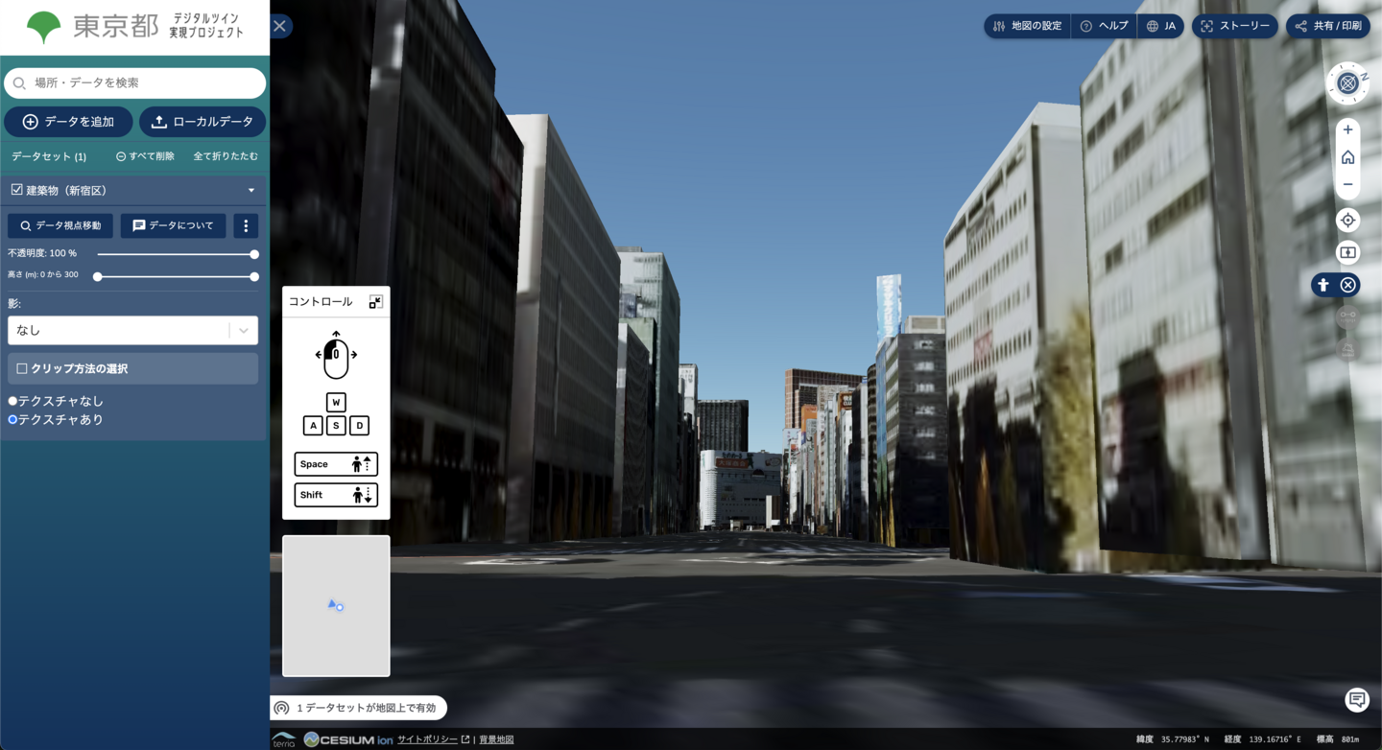Open 地図の設定 map settings menu
This screenshot has width=1382, height=750.
click(x=1027, y=26)
